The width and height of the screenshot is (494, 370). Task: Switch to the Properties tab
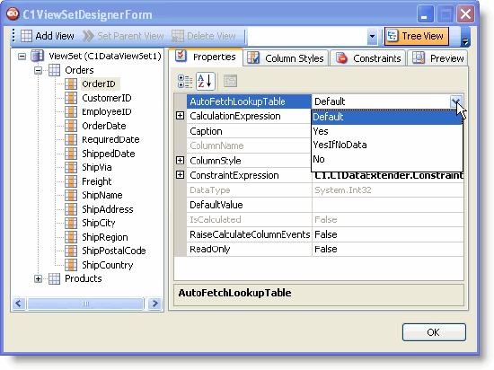206,57
